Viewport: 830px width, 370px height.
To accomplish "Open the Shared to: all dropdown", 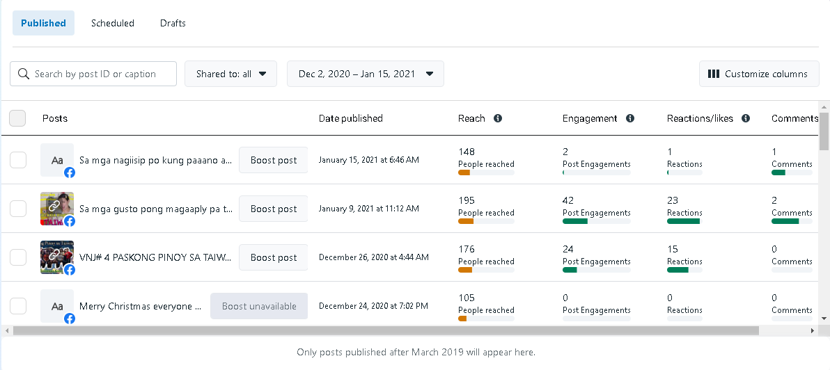I will [230, 74].
